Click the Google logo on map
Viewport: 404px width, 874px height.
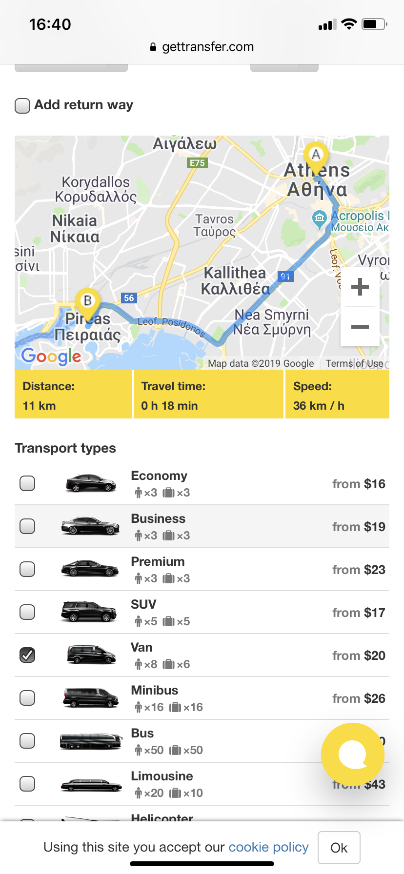[51, 357]
